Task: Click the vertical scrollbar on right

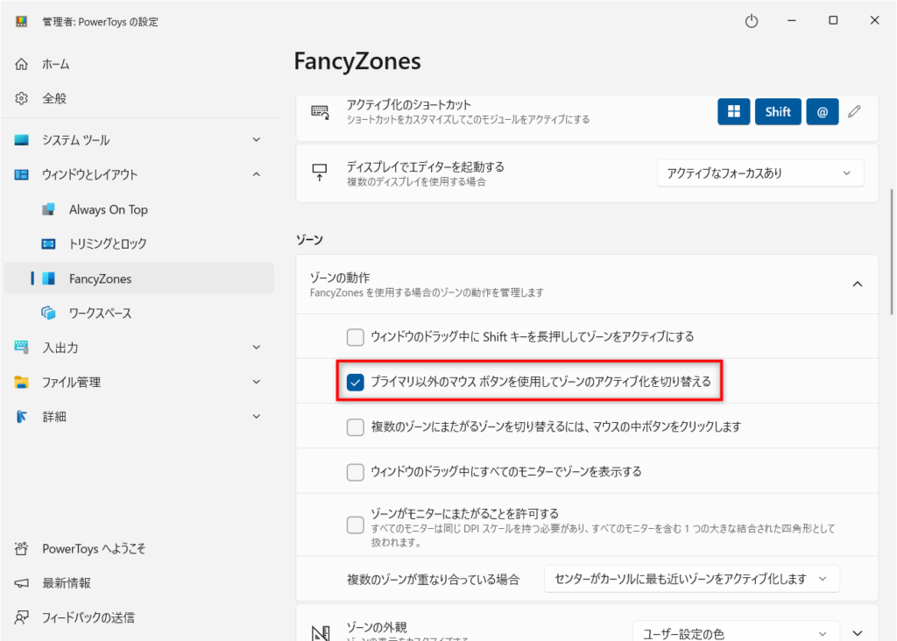Action: click(x=892, y=254)
